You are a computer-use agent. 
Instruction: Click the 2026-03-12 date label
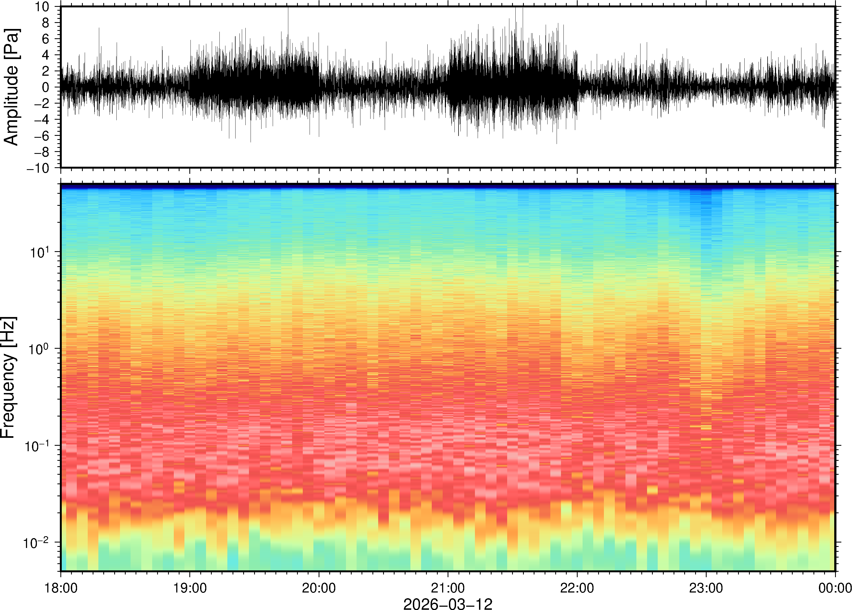[448, 604]
